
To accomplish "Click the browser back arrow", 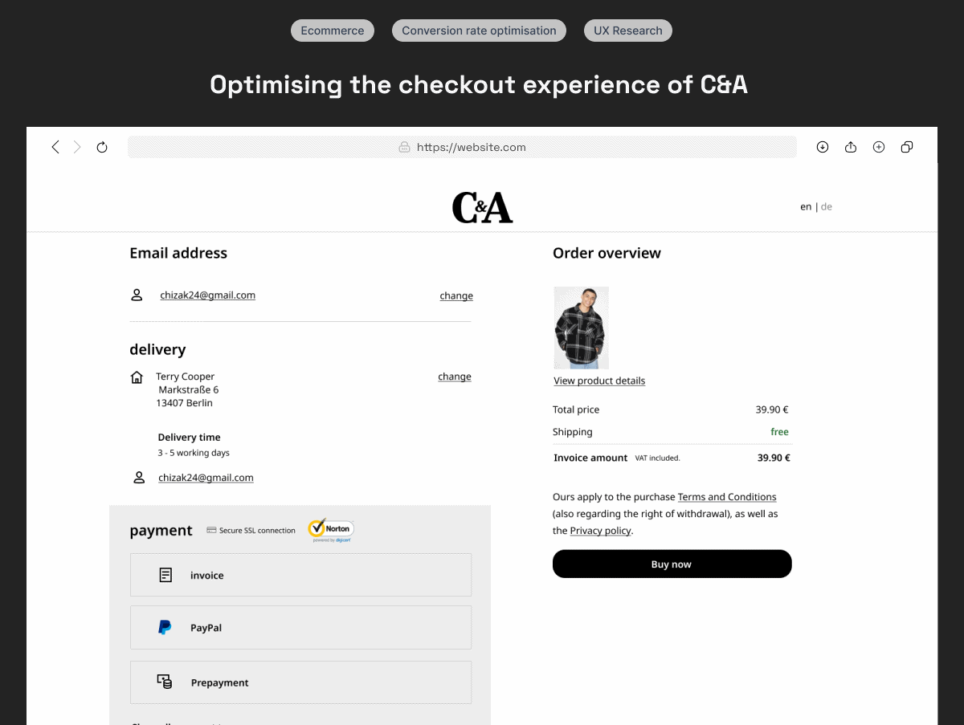I will click(55, 147).
